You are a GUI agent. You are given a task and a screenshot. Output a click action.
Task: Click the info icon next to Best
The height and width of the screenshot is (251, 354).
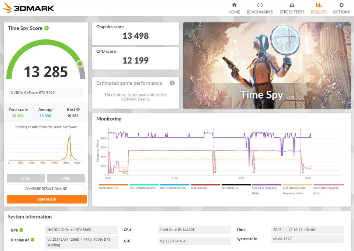pos(78,109)
